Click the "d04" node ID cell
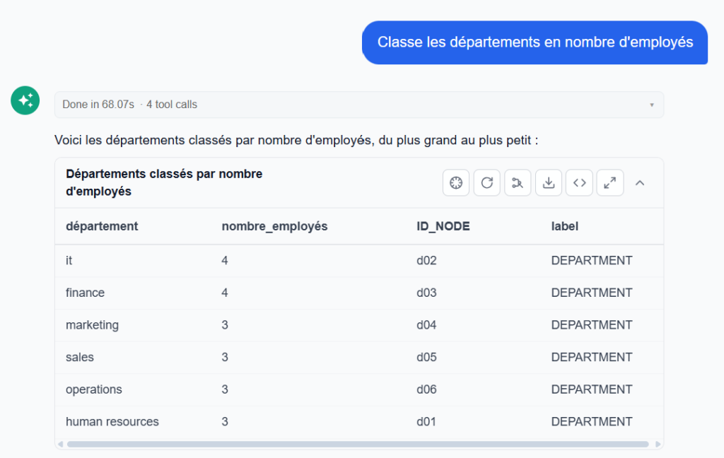The width and height of the screenshot is (724, 458). coord(426,325)
